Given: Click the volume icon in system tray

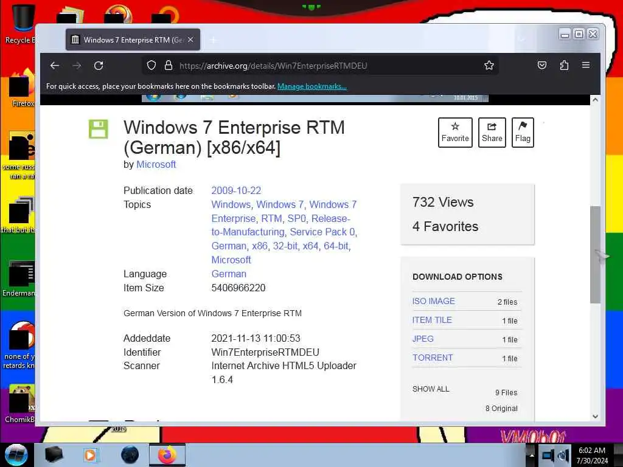Looking at the screenshot, I should click(563, 455).
